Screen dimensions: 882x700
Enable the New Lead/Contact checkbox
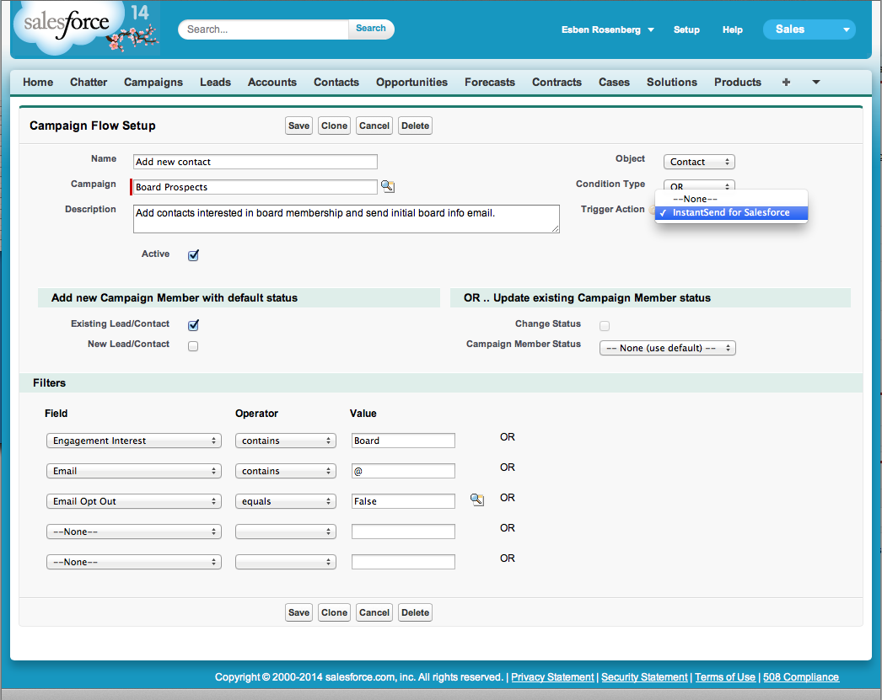tap(193, 345)
